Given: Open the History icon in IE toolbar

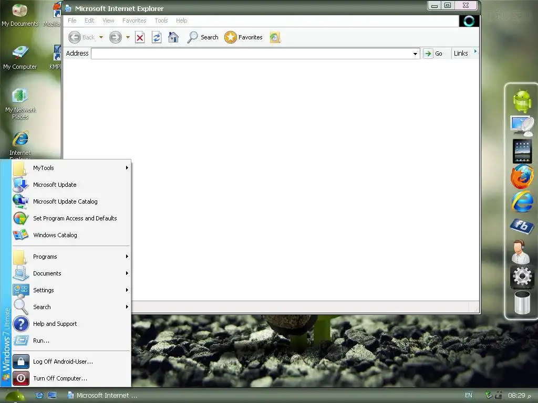Looking at the screenshot, I should 275,37.
